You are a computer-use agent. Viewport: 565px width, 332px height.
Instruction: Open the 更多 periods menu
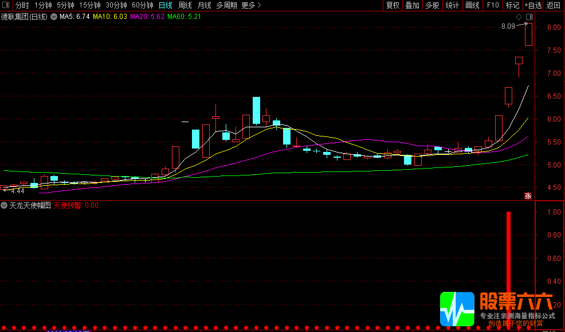coord(251,5)
